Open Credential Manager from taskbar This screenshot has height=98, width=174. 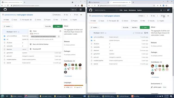[123, 96]
